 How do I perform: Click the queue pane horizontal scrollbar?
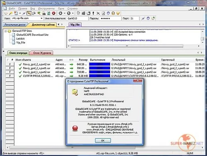pos(72,147)
